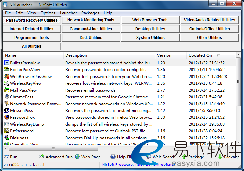
Task: Show All Utilities category
Action: pyautogui.click(x=31, y=46)
